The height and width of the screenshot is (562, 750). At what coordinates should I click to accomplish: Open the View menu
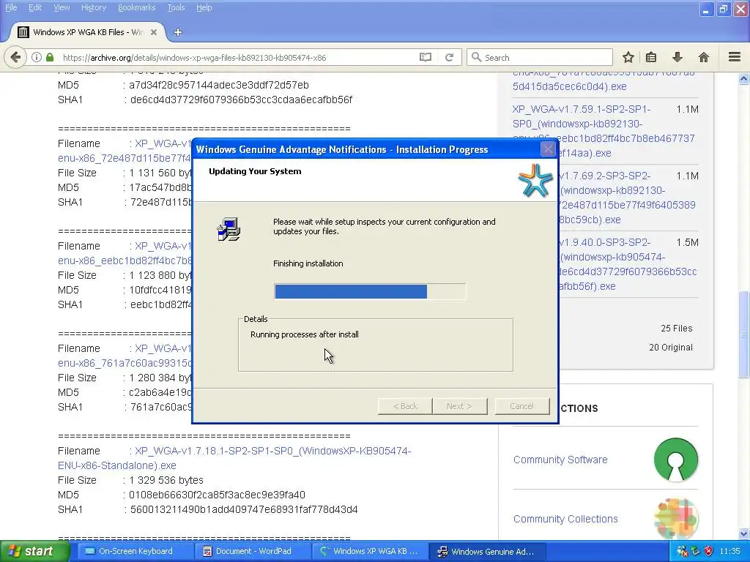point(62,7)
